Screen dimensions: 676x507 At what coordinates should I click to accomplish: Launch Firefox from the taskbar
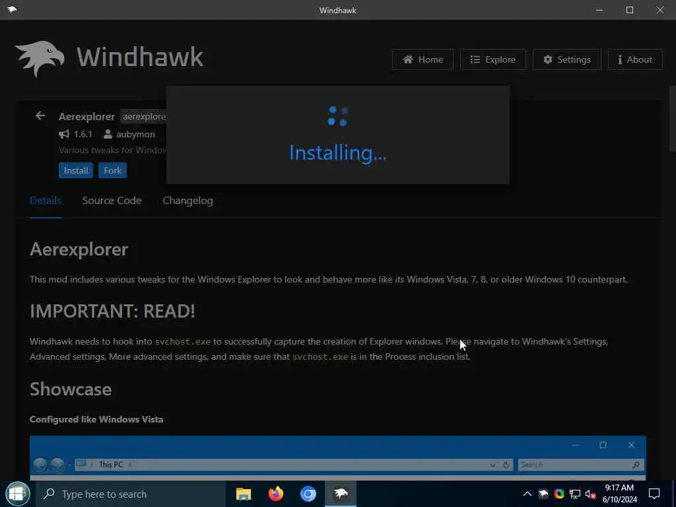click(276, 494)
